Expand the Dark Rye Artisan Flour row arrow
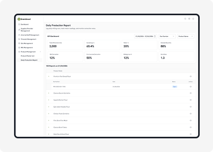This screenshot has height=152, width=213. 49,134
